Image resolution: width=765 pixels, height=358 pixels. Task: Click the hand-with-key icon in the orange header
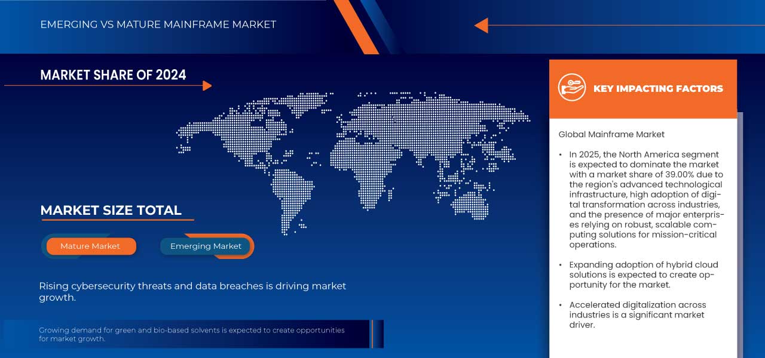pos(571,88)
